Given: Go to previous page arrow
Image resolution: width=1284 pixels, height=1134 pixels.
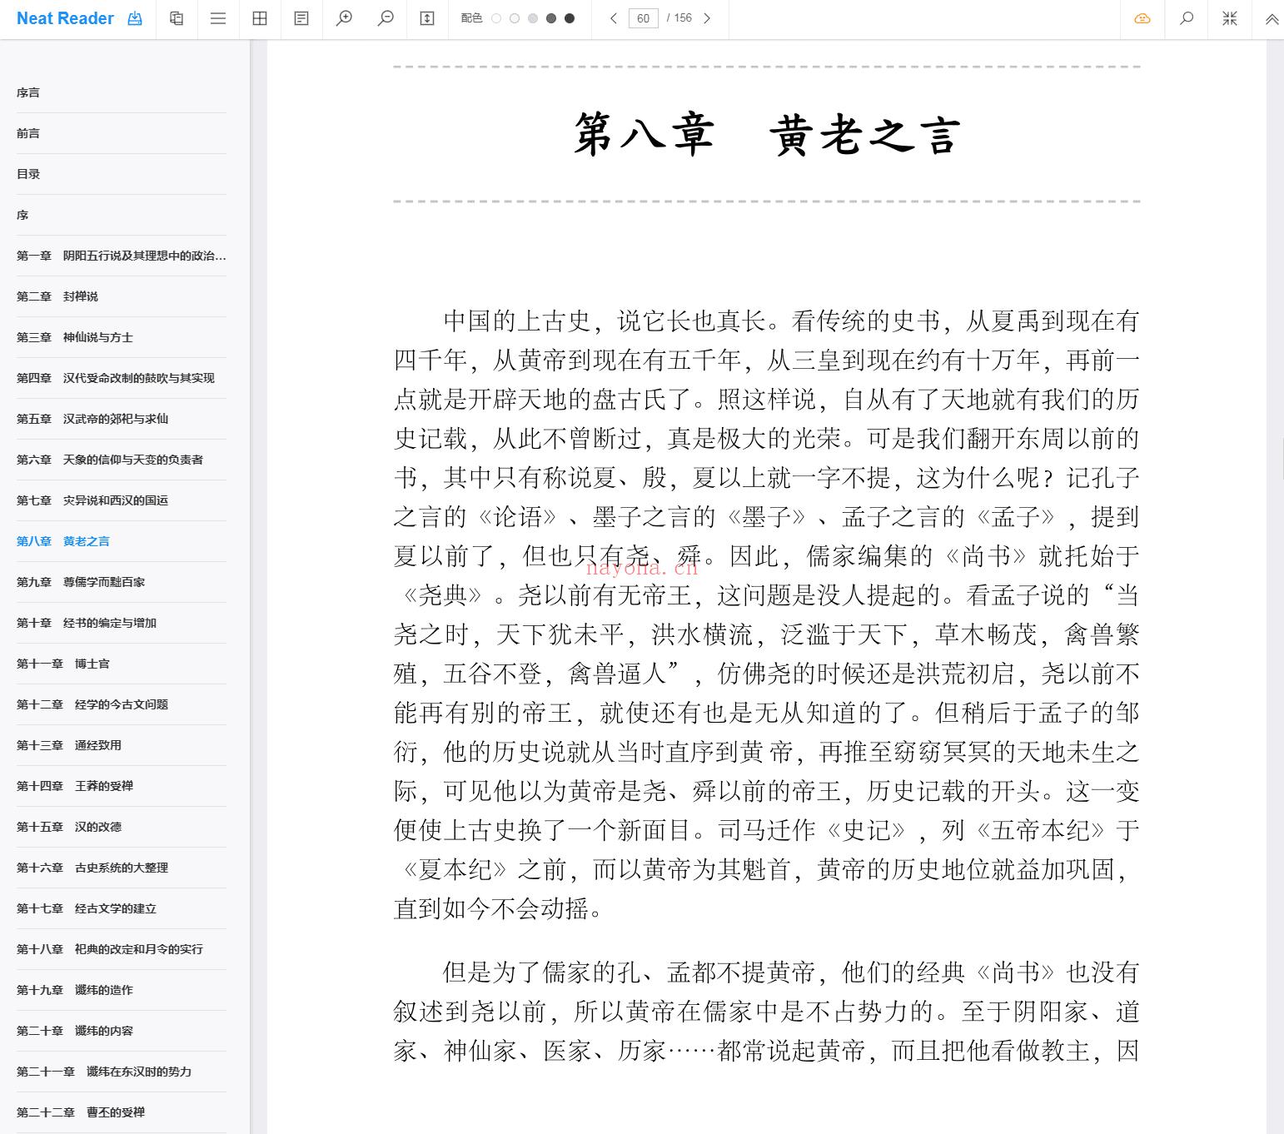Looking at the screenshot, I should click(x=614, y=18).
